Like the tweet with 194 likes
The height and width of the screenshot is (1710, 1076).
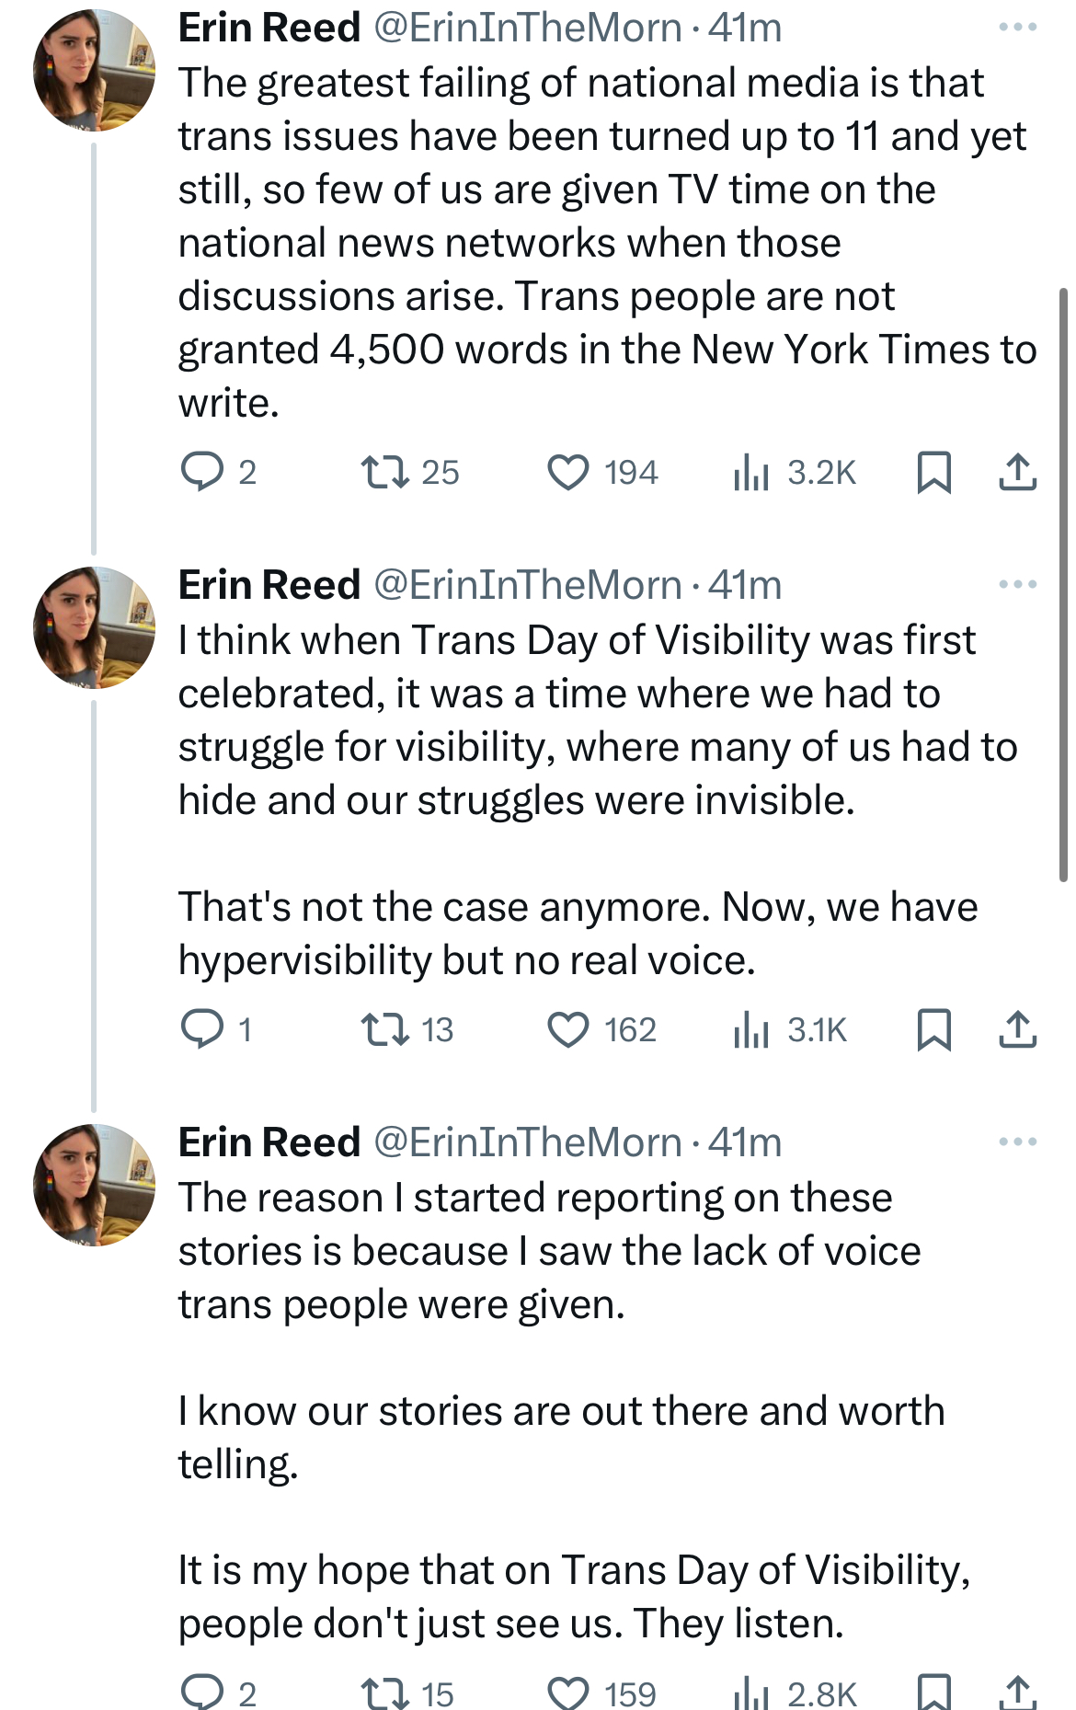coord(568,472)
